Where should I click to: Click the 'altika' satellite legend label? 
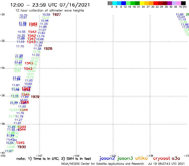point(141,158)
